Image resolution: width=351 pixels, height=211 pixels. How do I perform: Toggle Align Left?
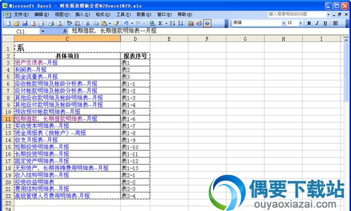pyautogui.click(x=336, y=23)
